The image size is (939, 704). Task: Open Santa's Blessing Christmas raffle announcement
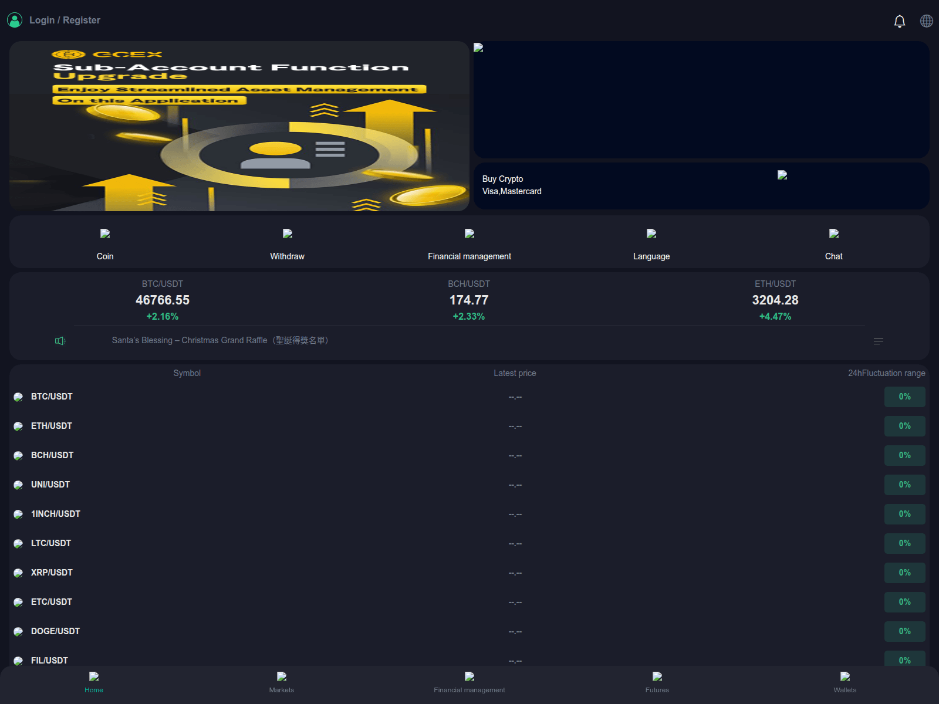220,340
